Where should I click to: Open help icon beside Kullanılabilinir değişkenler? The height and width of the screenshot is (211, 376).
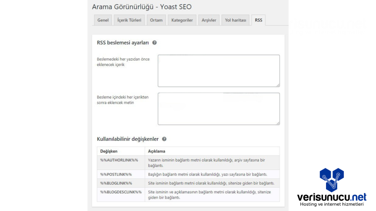tap(164, 139)
